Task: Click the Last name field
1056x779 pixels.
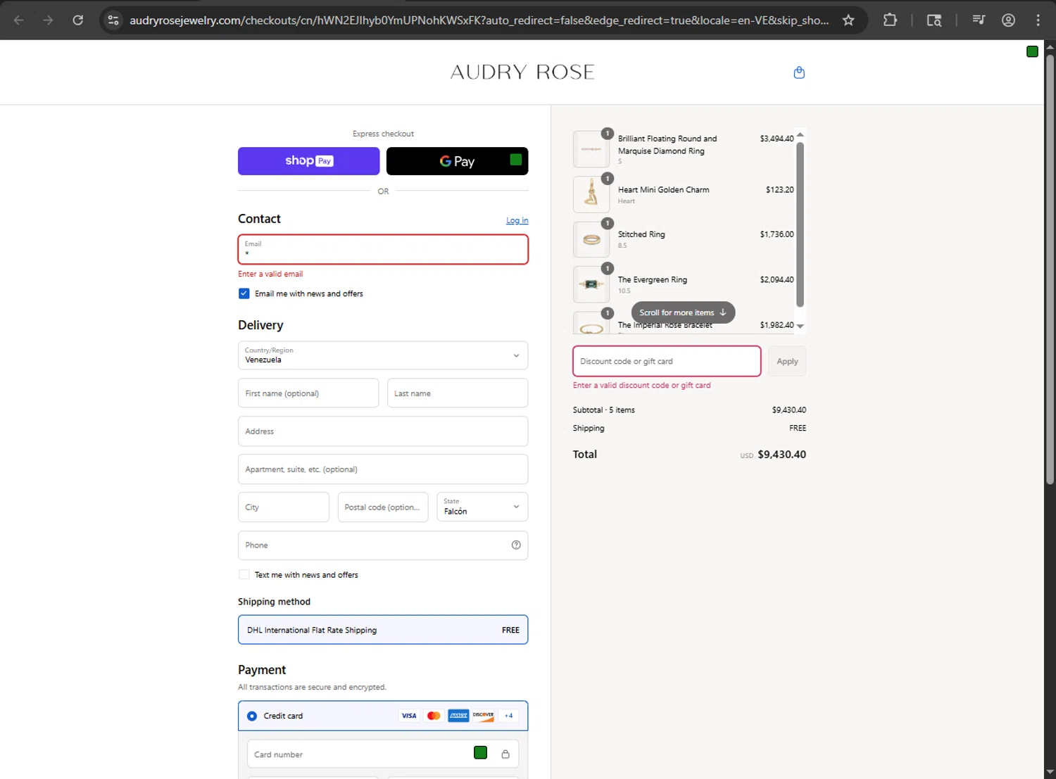Action: 458,393
